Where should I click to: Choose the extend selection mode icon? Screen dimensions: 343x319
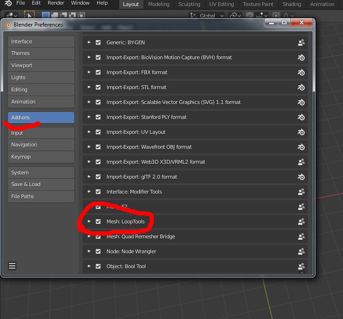click(55, 15)
